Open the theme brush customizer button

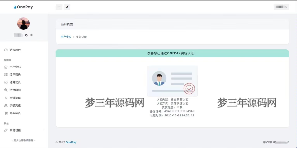coord(67,7)
